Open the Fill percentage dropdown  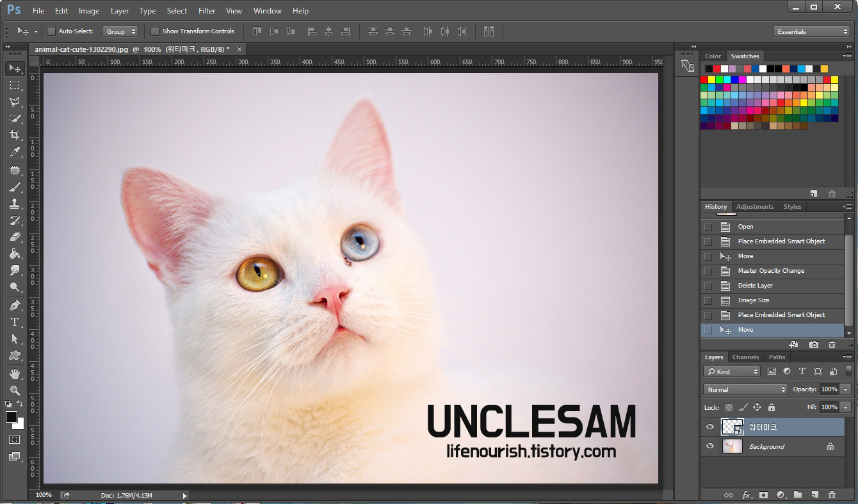coord(846,407)
